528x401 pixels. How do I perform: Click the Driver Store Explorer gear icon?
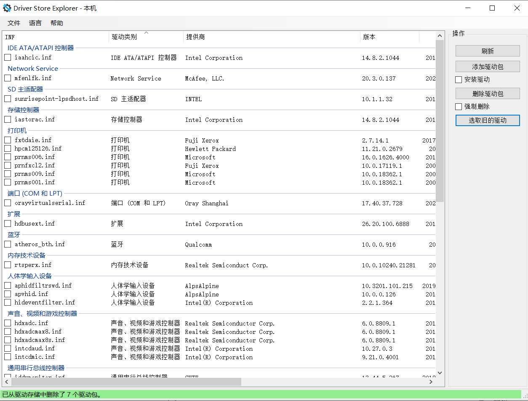pyautogui.click(x=7, y=8)
